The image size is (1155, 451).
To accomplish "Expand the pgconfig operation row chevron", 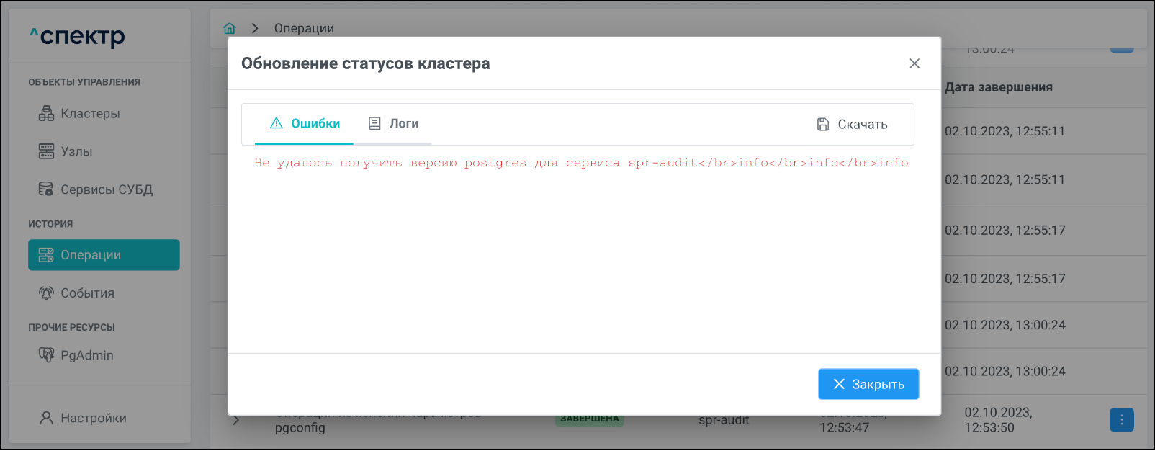I will [x=236, y=420].
